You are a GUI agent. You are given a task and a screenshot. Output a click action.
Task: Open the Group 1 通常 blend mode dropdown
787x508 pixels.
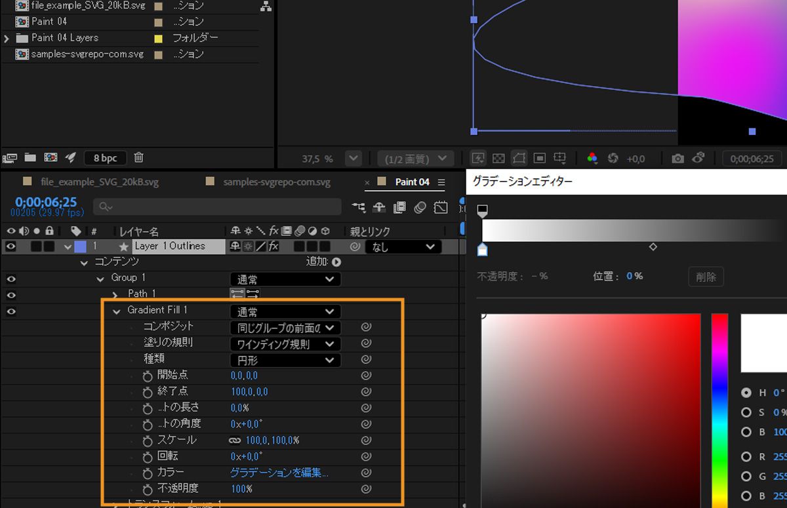click(285, 279)
